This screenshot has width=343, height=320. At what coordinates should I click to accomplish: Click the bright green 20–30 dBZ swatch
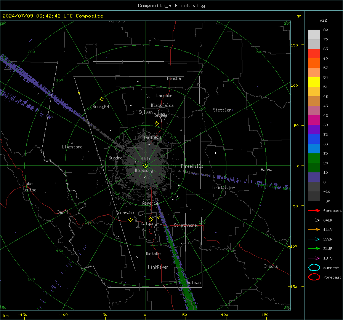[314, 158]
